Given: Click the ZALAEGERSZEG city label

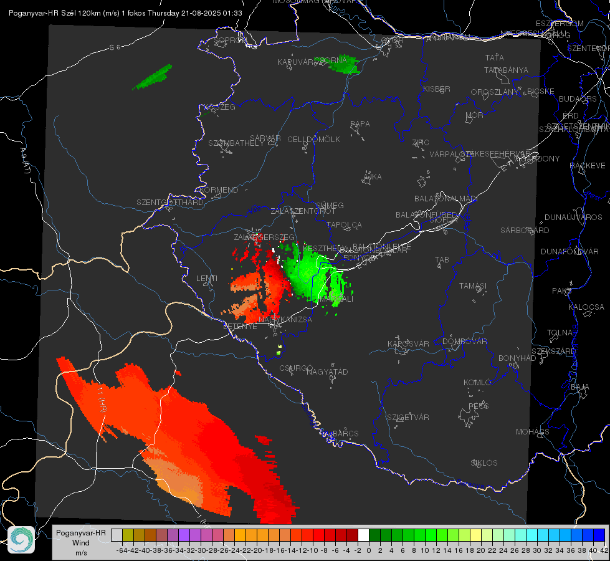Looking at the screenshot, I should tap(264, 237).
